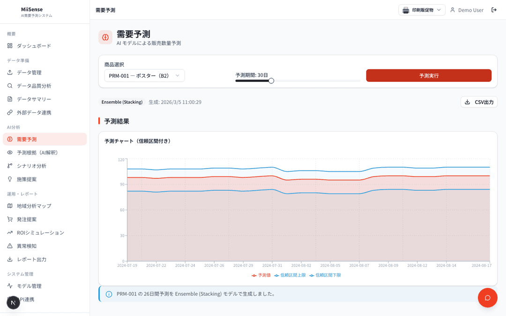Image resolution: width=506 pixels, height=316 pixels.
Task: Click the ROIシミュレーション trend icon
Action: click(x=10, y=233)
